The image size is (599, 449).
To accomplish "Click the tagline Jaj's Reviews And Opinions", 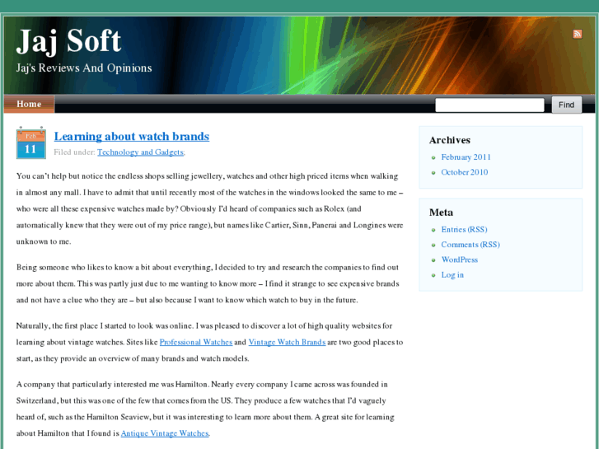I will click(84, 68).
